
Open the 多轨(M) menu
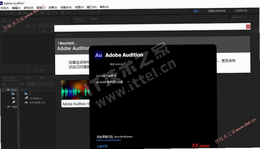(x=29, y=8)
